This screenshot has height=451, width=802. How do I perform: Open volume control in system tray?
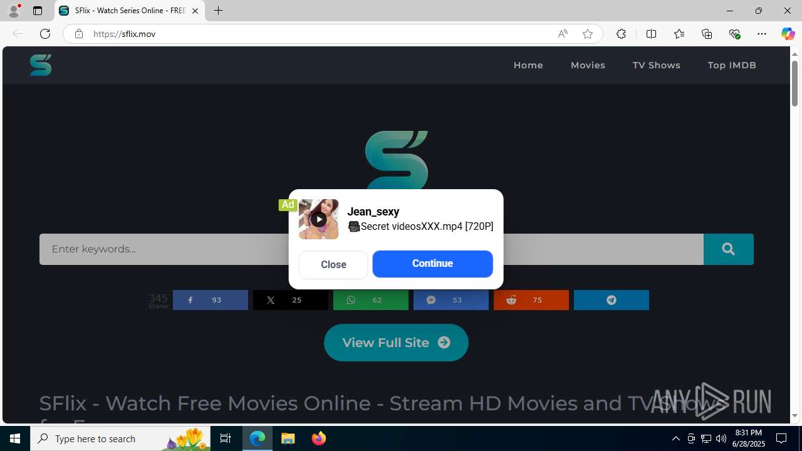[721, 438]
